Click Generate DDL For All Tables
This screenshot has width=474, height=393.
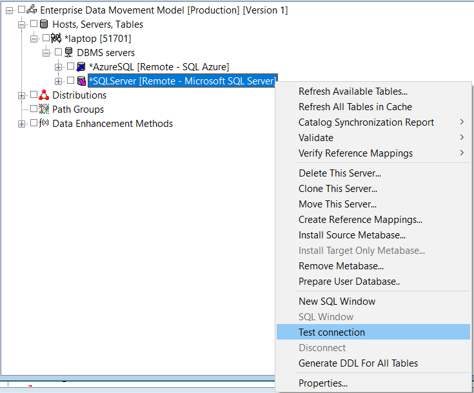pyautogui.click(x=358, y=363)
